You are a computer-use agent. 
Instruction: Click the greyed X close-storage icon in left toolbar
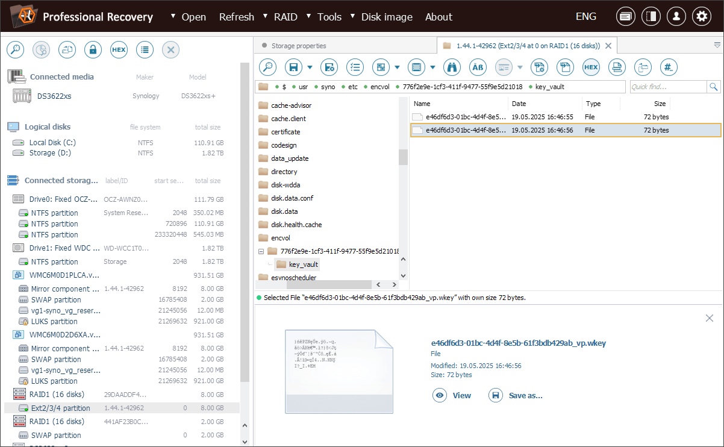click(x=170, y=50)
